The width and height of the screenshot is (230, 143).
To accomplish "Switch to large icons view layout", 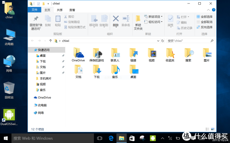I will tap(212, 129).
